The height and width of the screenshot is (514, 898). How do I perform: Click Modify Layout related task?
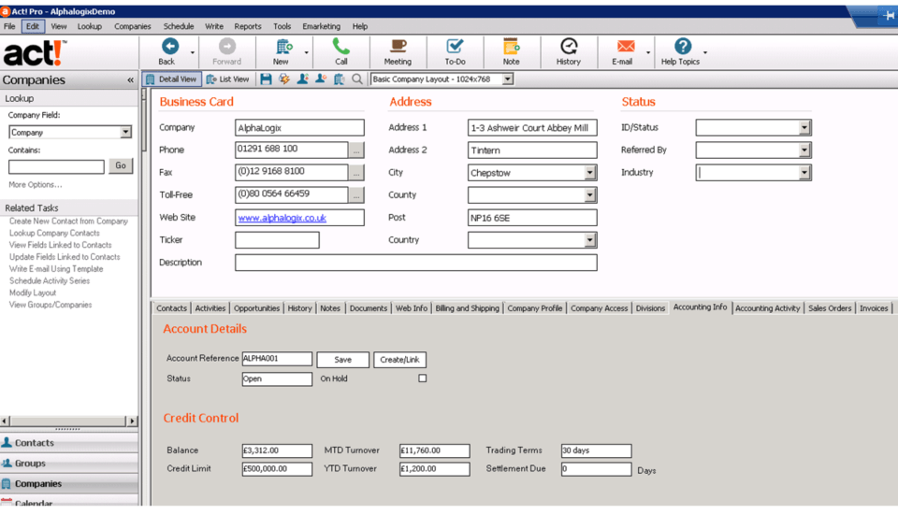(33, 293)
